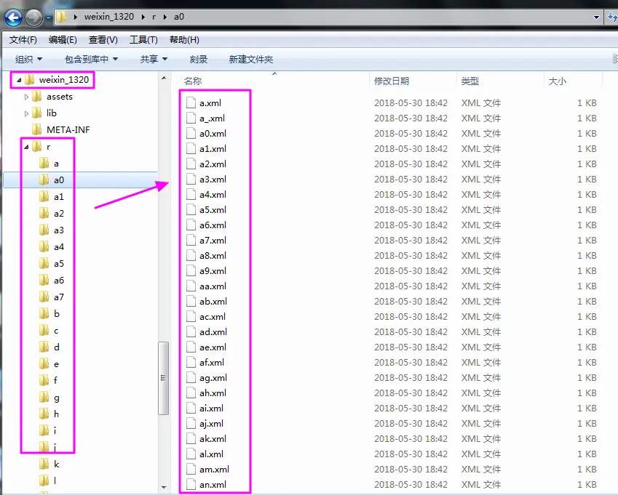Open the recent locations dropdown arrow
This screenshot has width=618, height=495.
(x=49, y=17)
